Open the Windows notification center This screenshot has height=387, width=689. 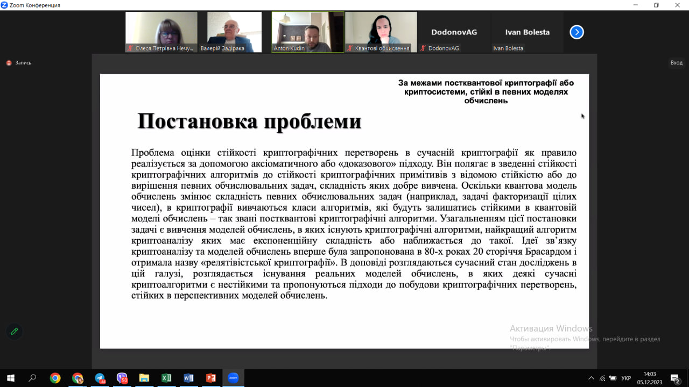pyautogui.click(x=675, y=378)
